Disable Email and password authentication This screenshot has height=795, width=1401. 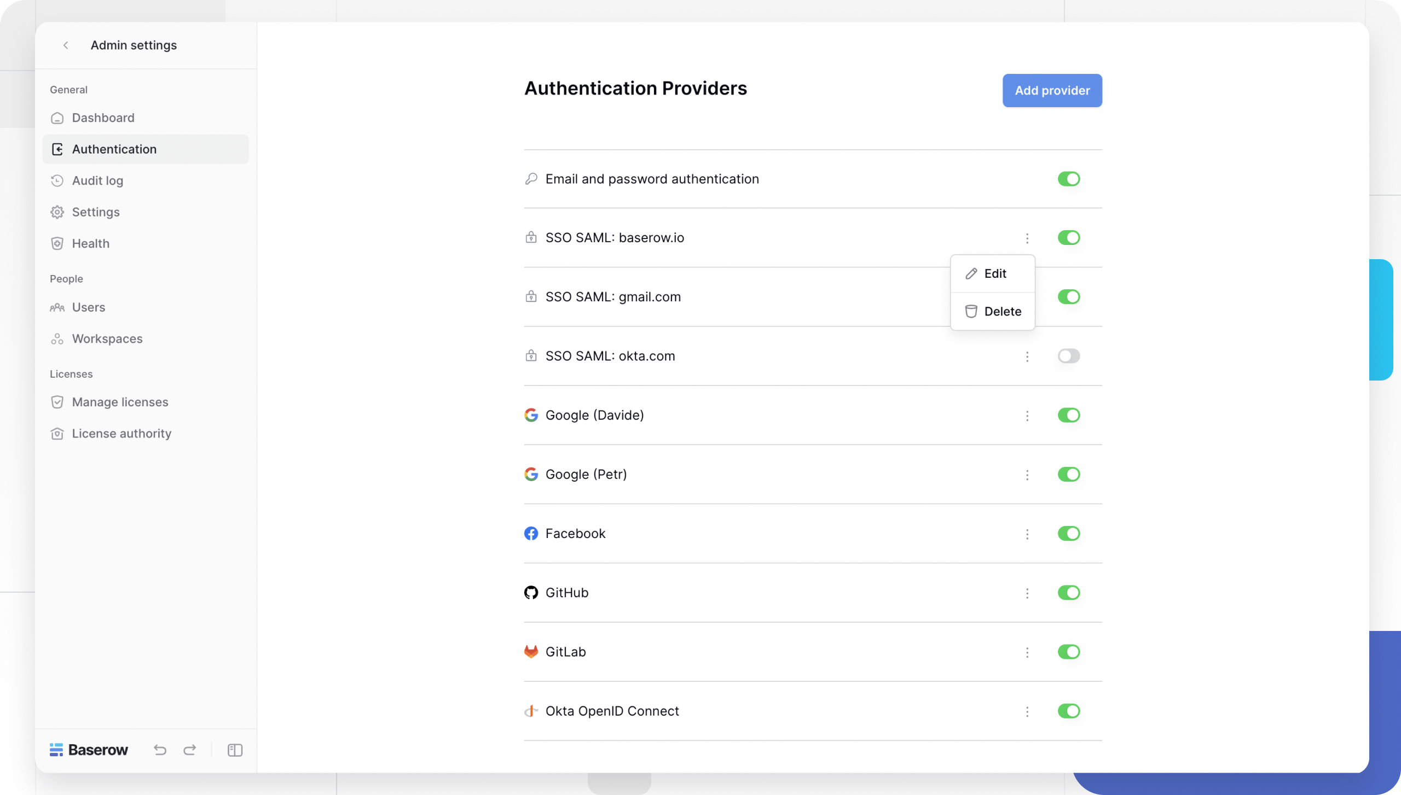click(1069, 179)
